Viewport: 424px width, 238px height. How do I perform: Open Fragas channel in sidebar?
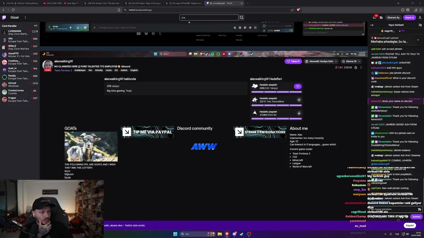(x=20, y=99)
